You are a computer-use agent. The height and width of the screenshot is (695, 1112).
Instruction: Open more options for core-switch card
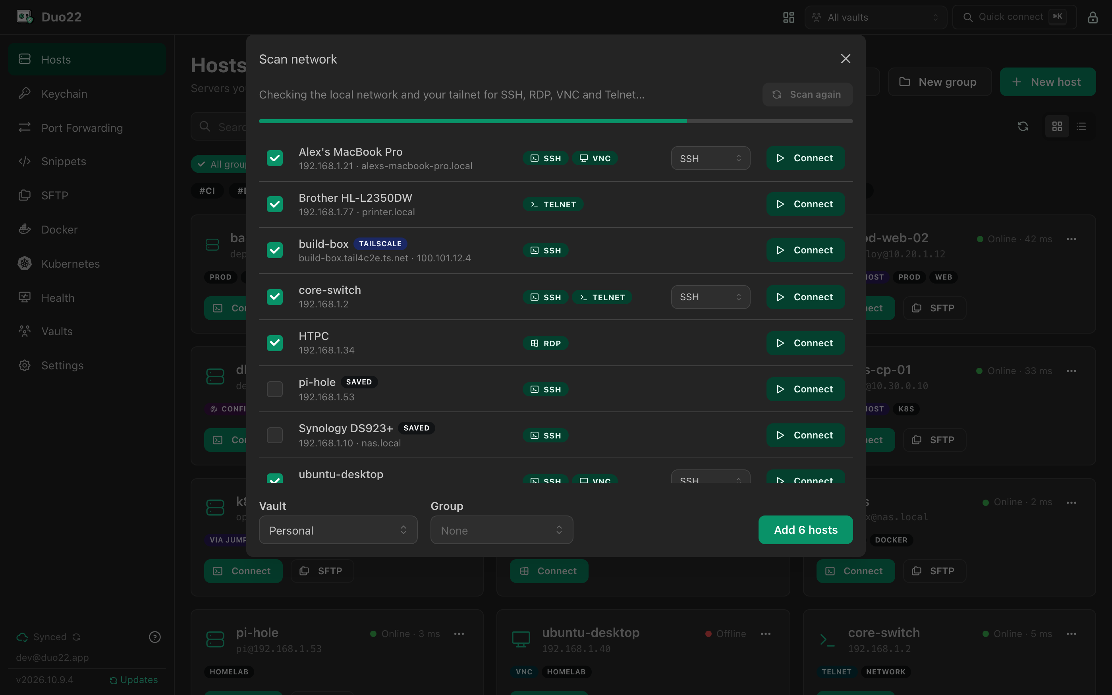coord(1071,634)
